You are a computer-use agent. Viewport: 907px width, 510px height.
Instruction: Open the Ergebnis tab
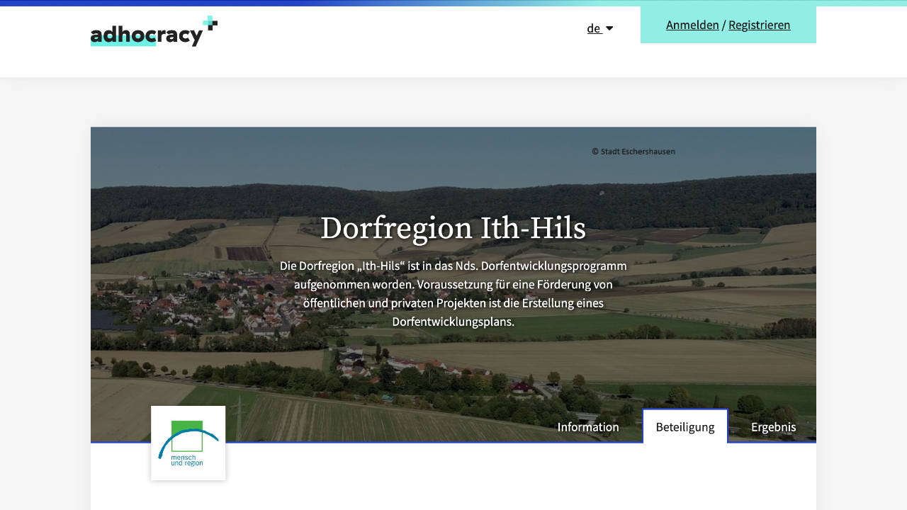774,426
